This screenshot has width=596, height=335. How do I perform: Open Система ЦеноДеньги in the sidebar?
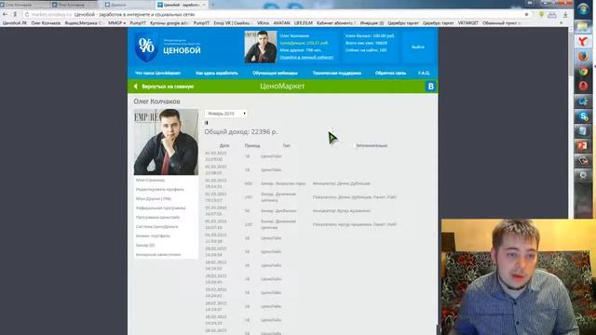pyautogui.click(x=157, y=227)
